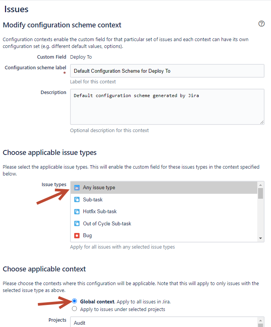Click the issue types list up arrow

pos(260,185)
